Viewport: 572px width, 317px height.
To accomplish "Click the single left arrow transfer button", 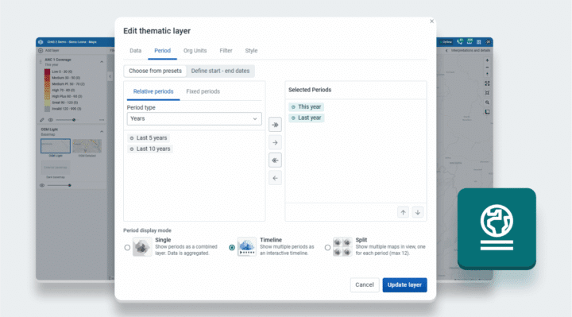I will pos(275,178).
